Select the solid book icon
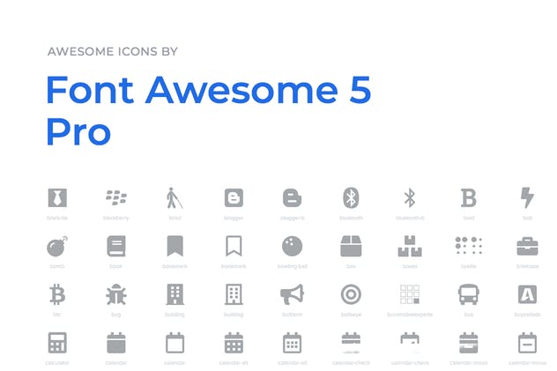Screen dimensions: 557x371 tap(116, 246)
